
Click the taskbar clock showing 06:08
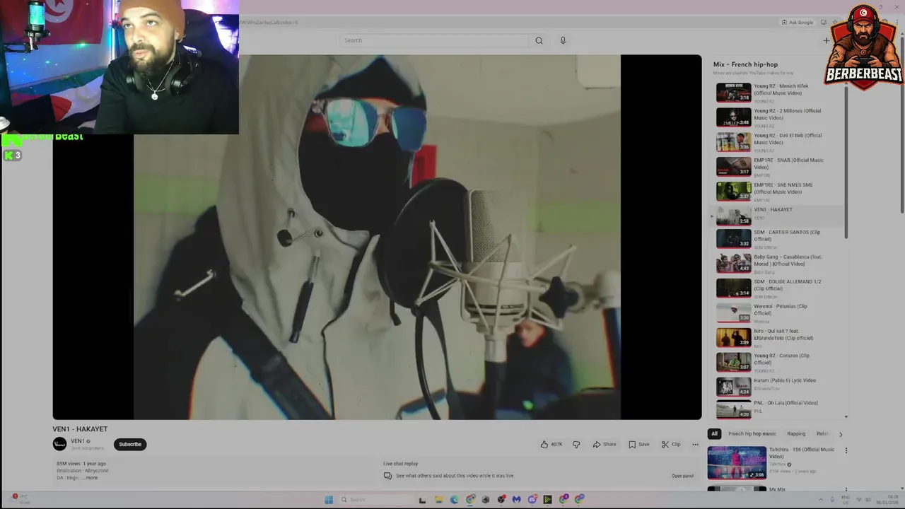[x=888, y=500]
